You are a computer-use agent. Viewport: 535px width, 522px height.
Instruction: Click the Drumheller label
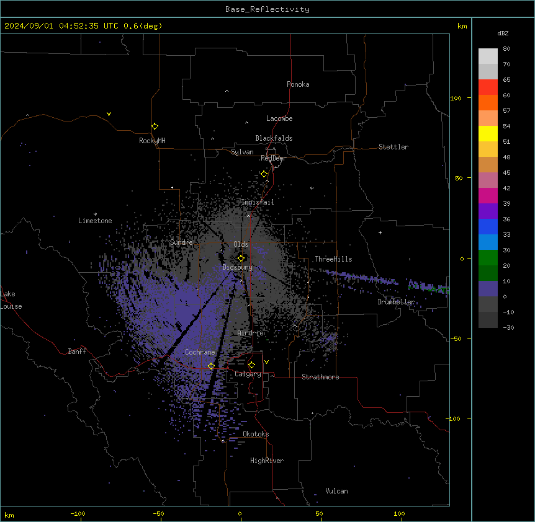click(396, 302)
